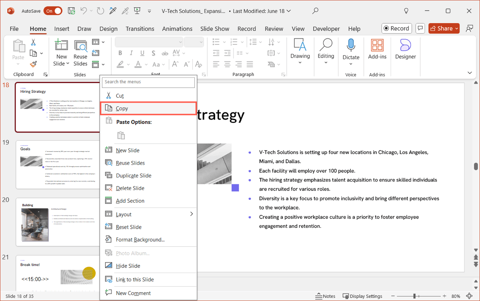This screenshot has width=480, height=301.
Task: Click the Share button
Action: pos(444,28)
